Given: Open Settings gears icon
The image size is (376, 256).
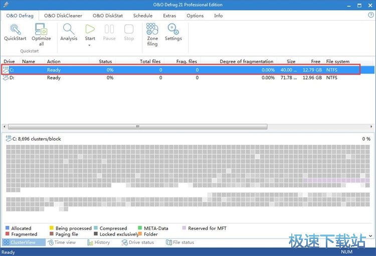Looking at the screenshot, I should click(173, 29).
